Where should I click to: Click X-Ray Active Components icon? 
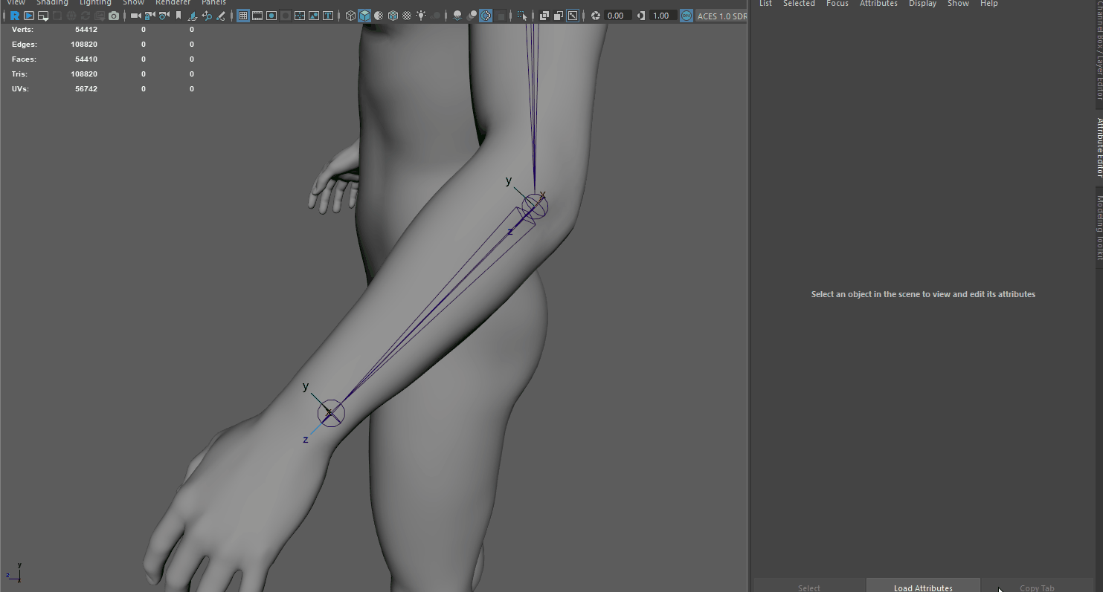[x=559, y=16]
